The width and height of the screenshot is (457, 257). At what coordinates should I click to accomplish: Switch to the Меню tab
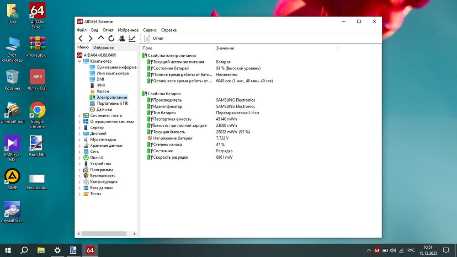83,47
